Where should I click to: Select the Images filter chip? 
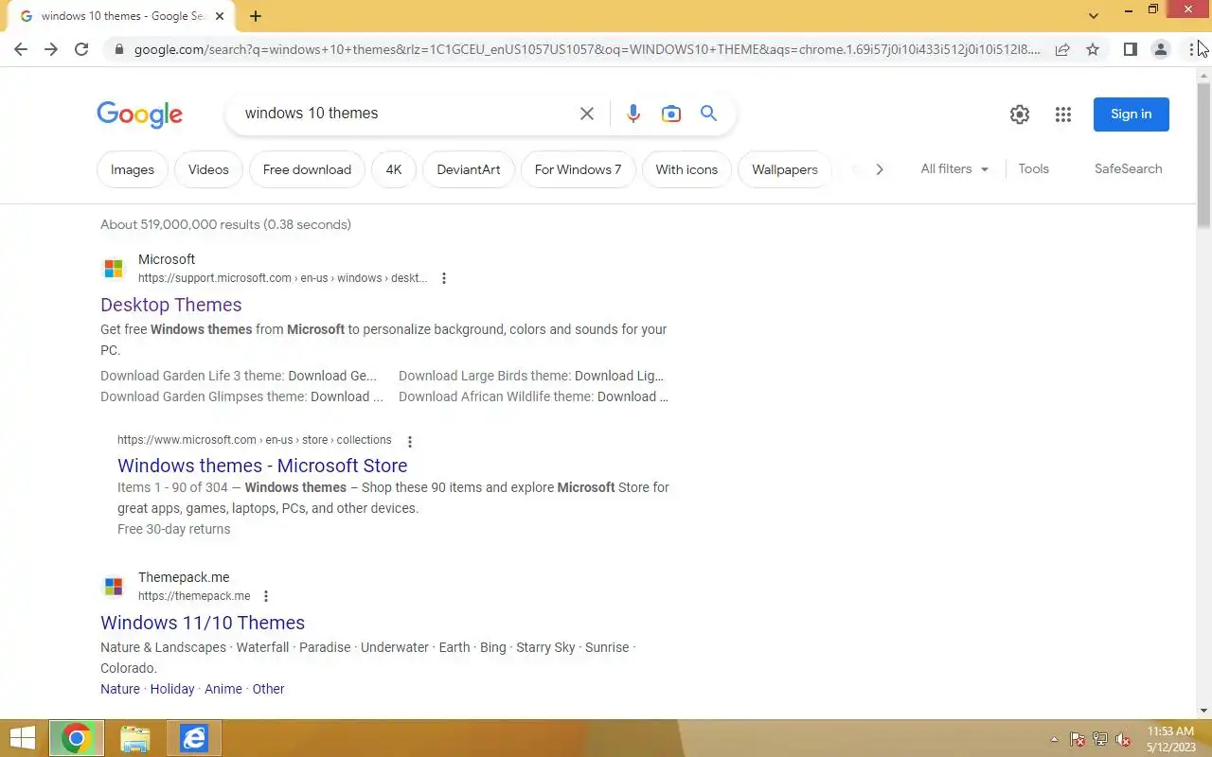133,169
